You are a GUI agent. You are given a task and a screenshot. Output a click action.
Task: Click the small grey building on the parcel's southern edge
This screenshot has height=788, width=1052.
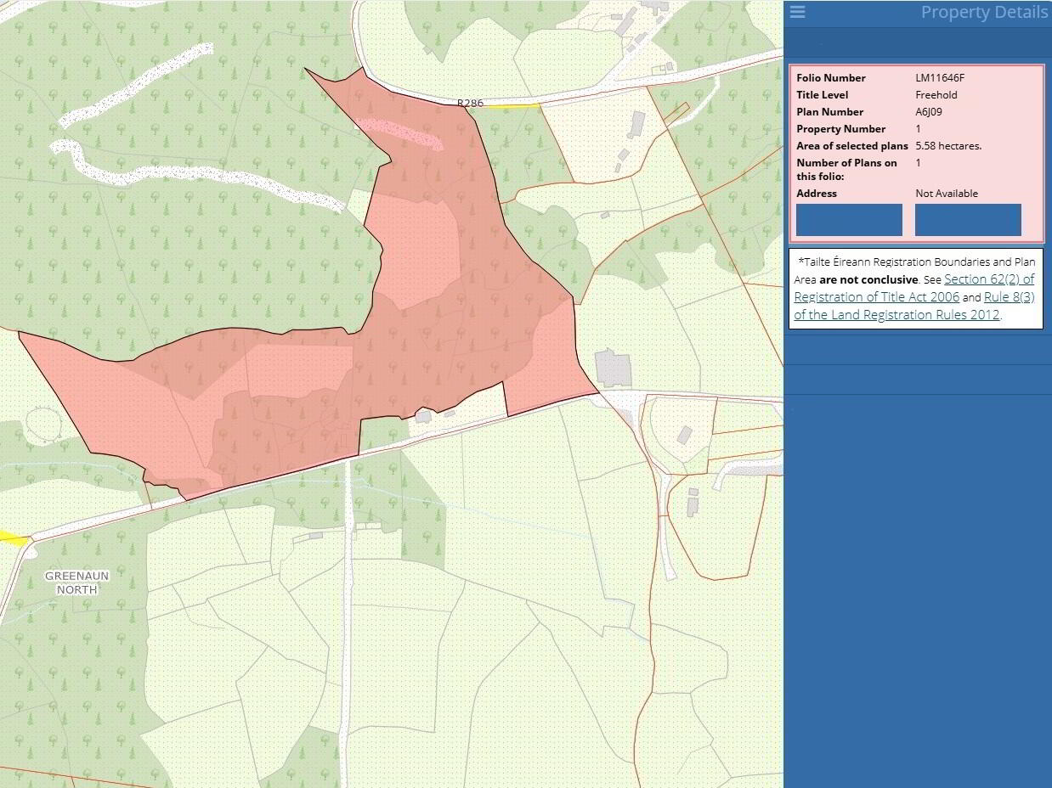tap(423, 416)
